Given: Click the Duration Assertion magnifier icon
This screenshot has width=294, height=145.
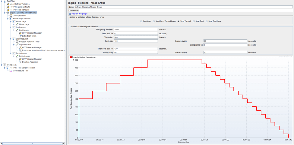Looking at the screenshot, I should 20,62.
